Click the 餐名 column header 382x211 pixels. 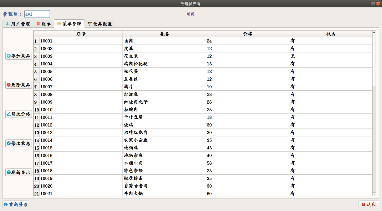click(x=164, y=34)
